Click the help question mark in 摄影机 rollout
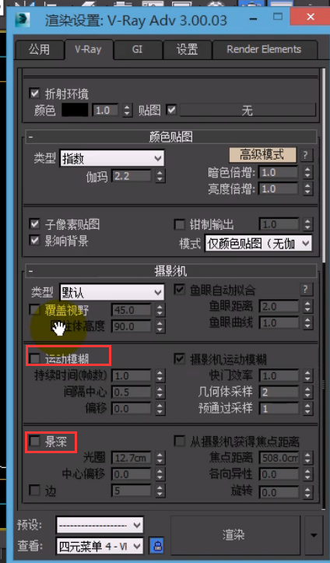The image size is (330, 563). 305,290
